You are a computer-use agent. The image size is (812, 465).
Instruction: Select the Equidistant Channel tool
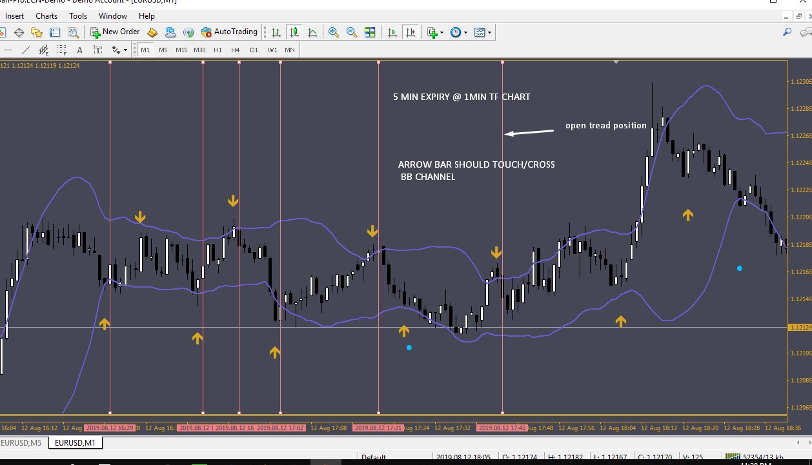coord(44,50)
